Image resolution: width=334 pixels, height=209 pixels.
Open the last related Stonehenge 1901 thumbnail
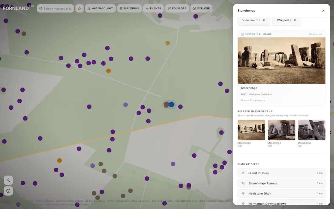pos(312,130)
